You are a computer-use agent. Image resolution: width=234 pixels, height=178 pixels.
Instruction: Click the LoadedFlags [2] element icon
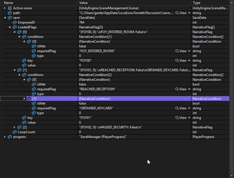pos(19,127)
